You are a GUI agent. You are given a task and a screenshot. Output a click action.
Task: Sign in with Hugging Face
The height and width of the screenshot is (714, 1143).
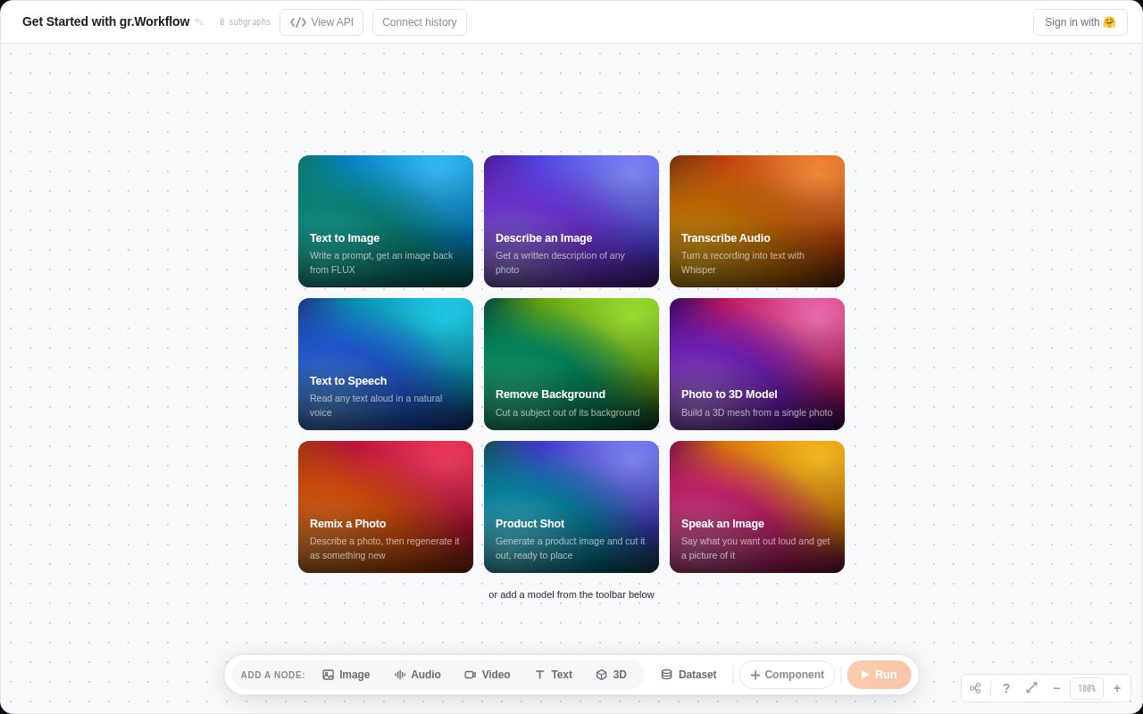pos(1080,22)
